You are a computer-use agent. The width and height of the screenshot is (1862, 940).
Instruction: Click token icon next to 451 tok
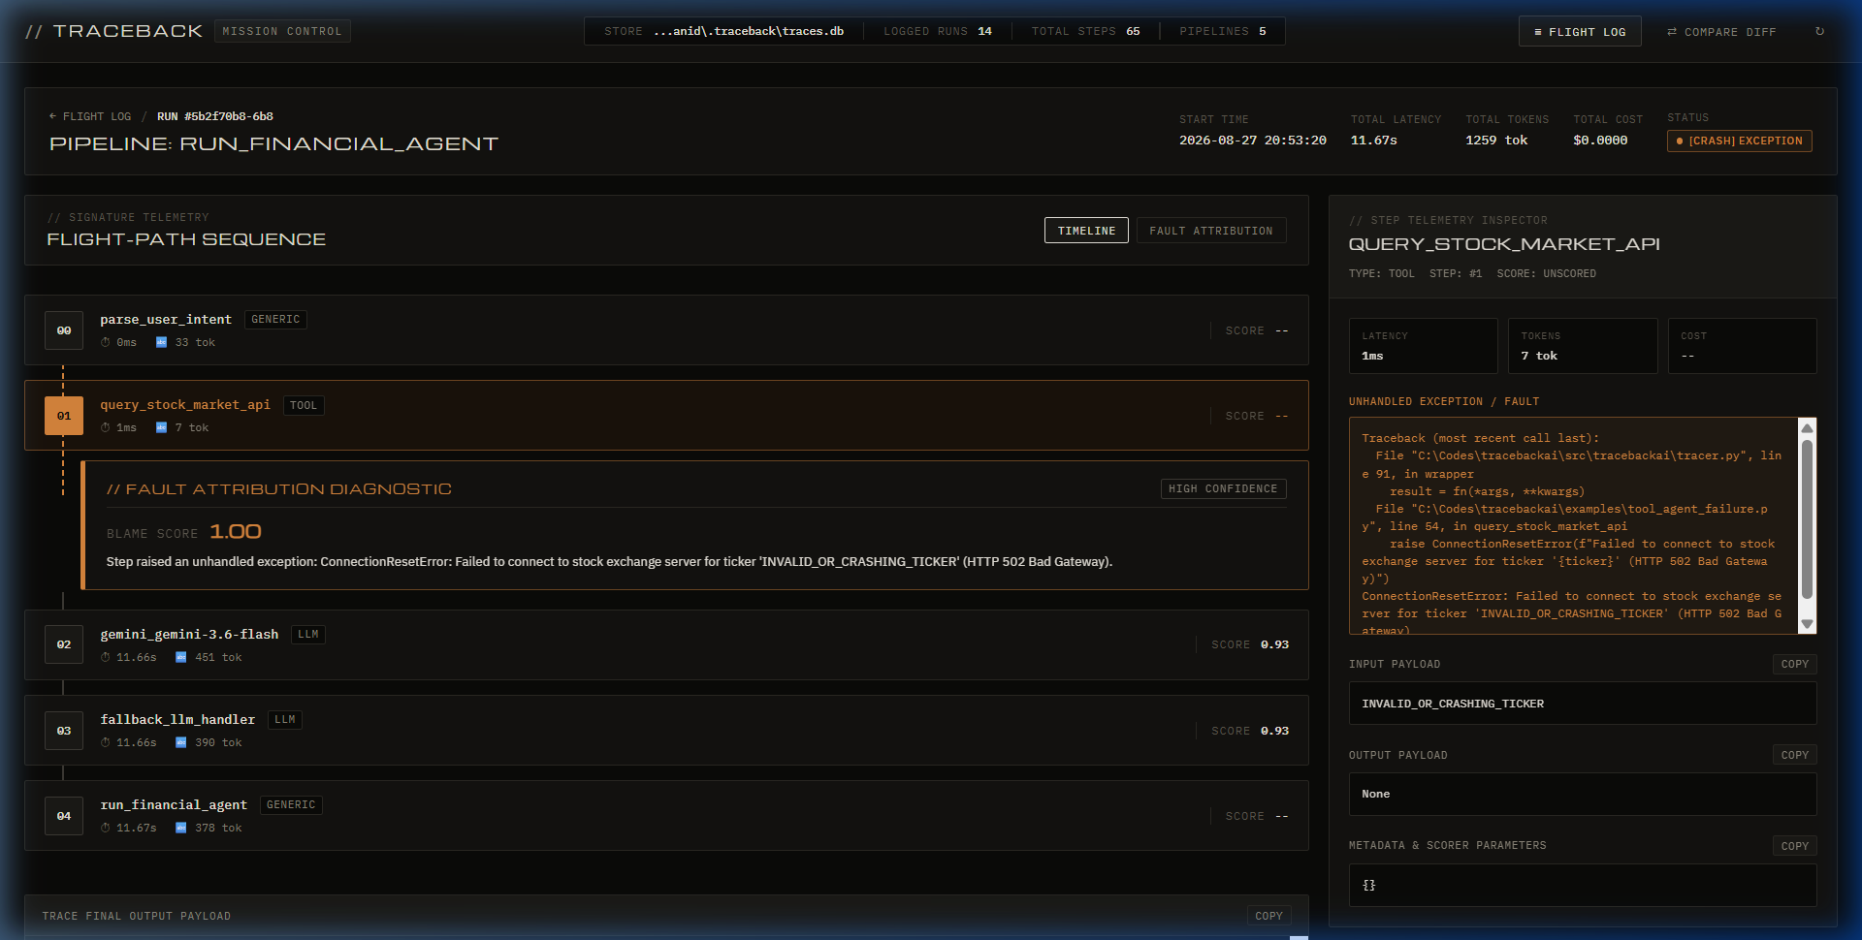tap(181, 657)
